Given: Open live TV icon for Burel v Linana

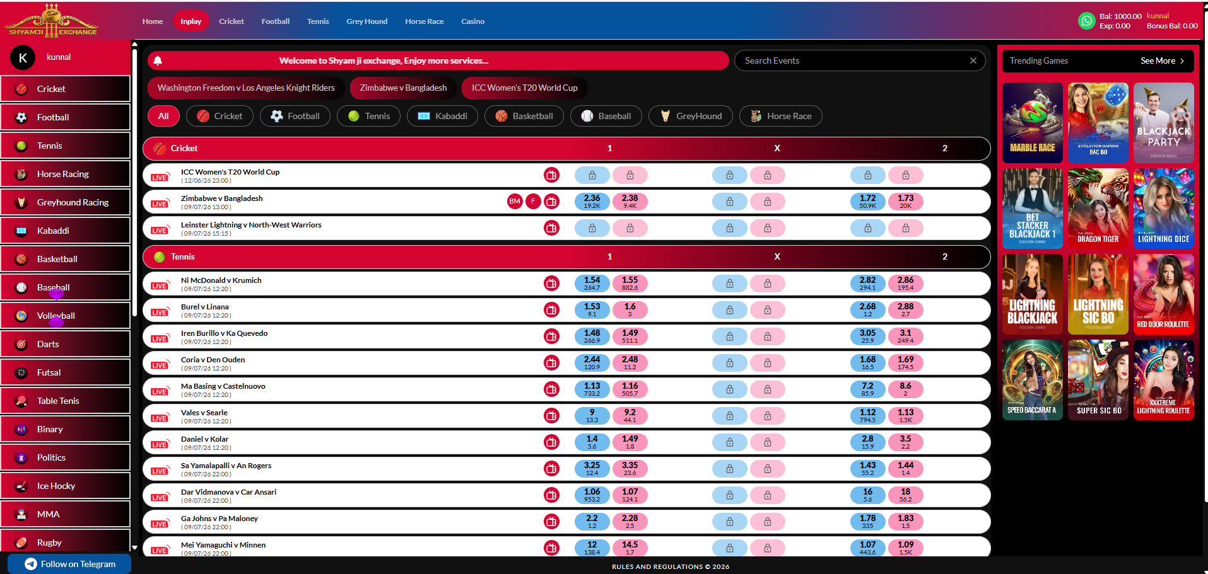Looking at the screenshot, I should (551, 310).
